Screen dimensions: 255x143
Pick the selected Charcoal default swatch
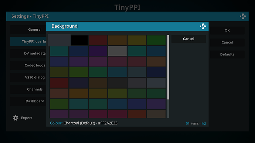pyautogui.click(x=59, y=40)
